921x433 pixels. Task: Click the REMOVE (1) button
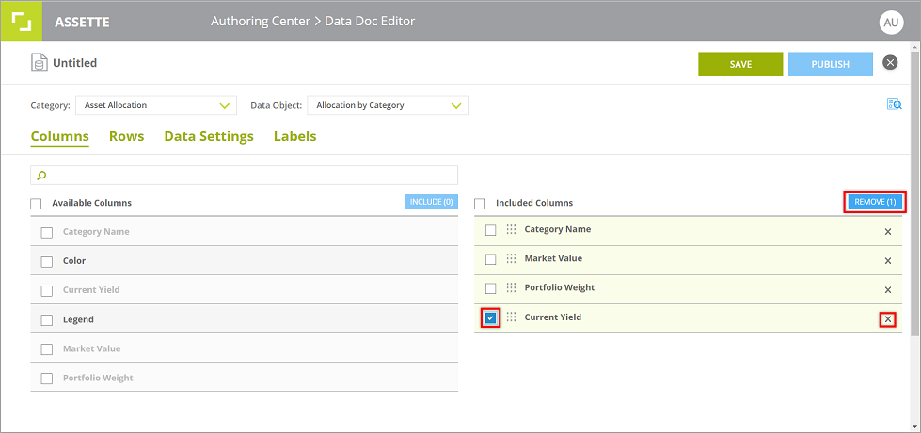pyautogui.click(x=875, y=202)
